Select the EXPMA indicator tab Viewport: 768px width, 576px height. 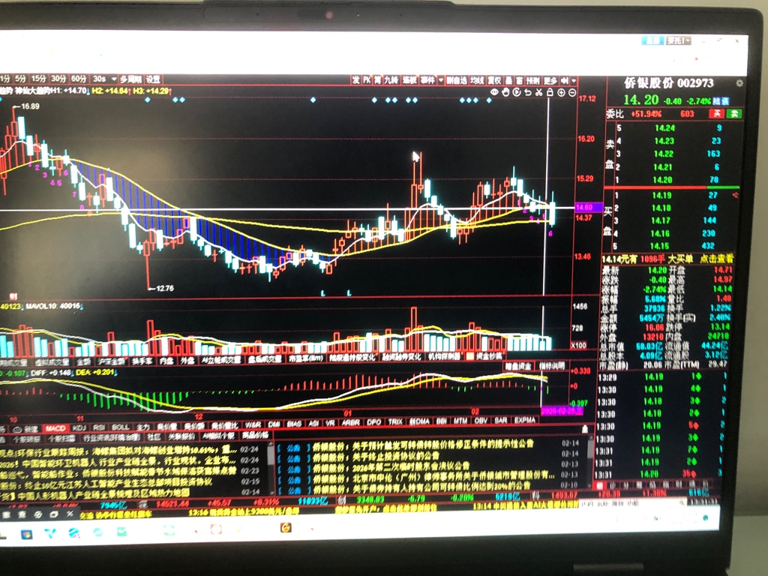524,420
